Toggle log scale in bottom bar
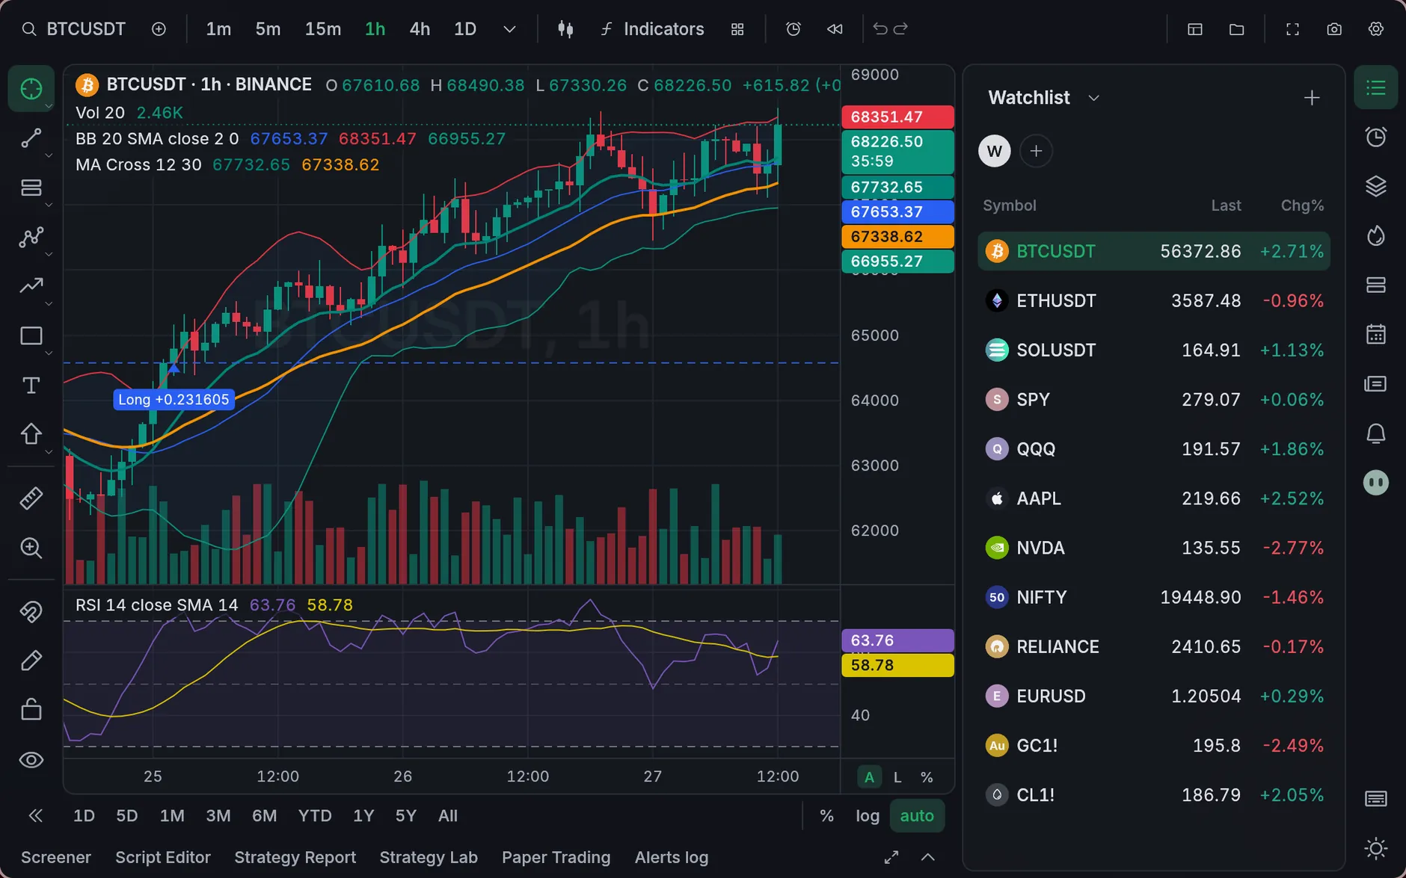The image size is (1406, 878). click(x=868, y=816)
